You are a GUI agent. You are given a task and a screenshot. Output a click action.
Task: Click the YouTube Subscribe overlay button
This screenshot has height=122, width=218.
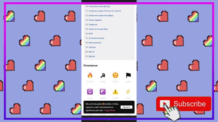(184, 104)
